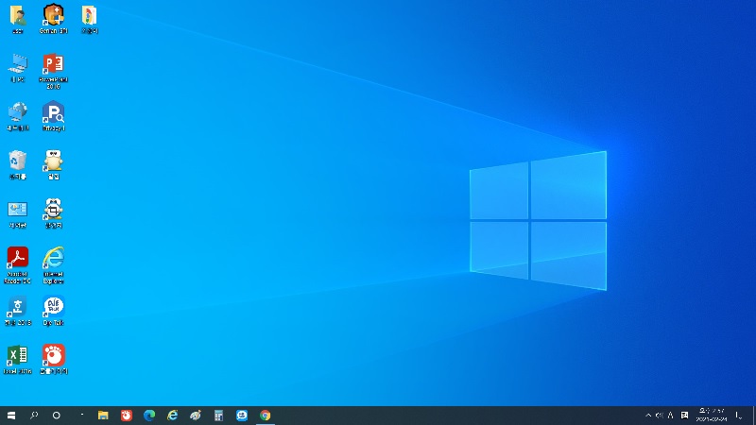Launch the PowerPoint 2016 desktop shortcut
Image resolution: width=756 pixels, height=425 pixels.
(x=54, y=72)
